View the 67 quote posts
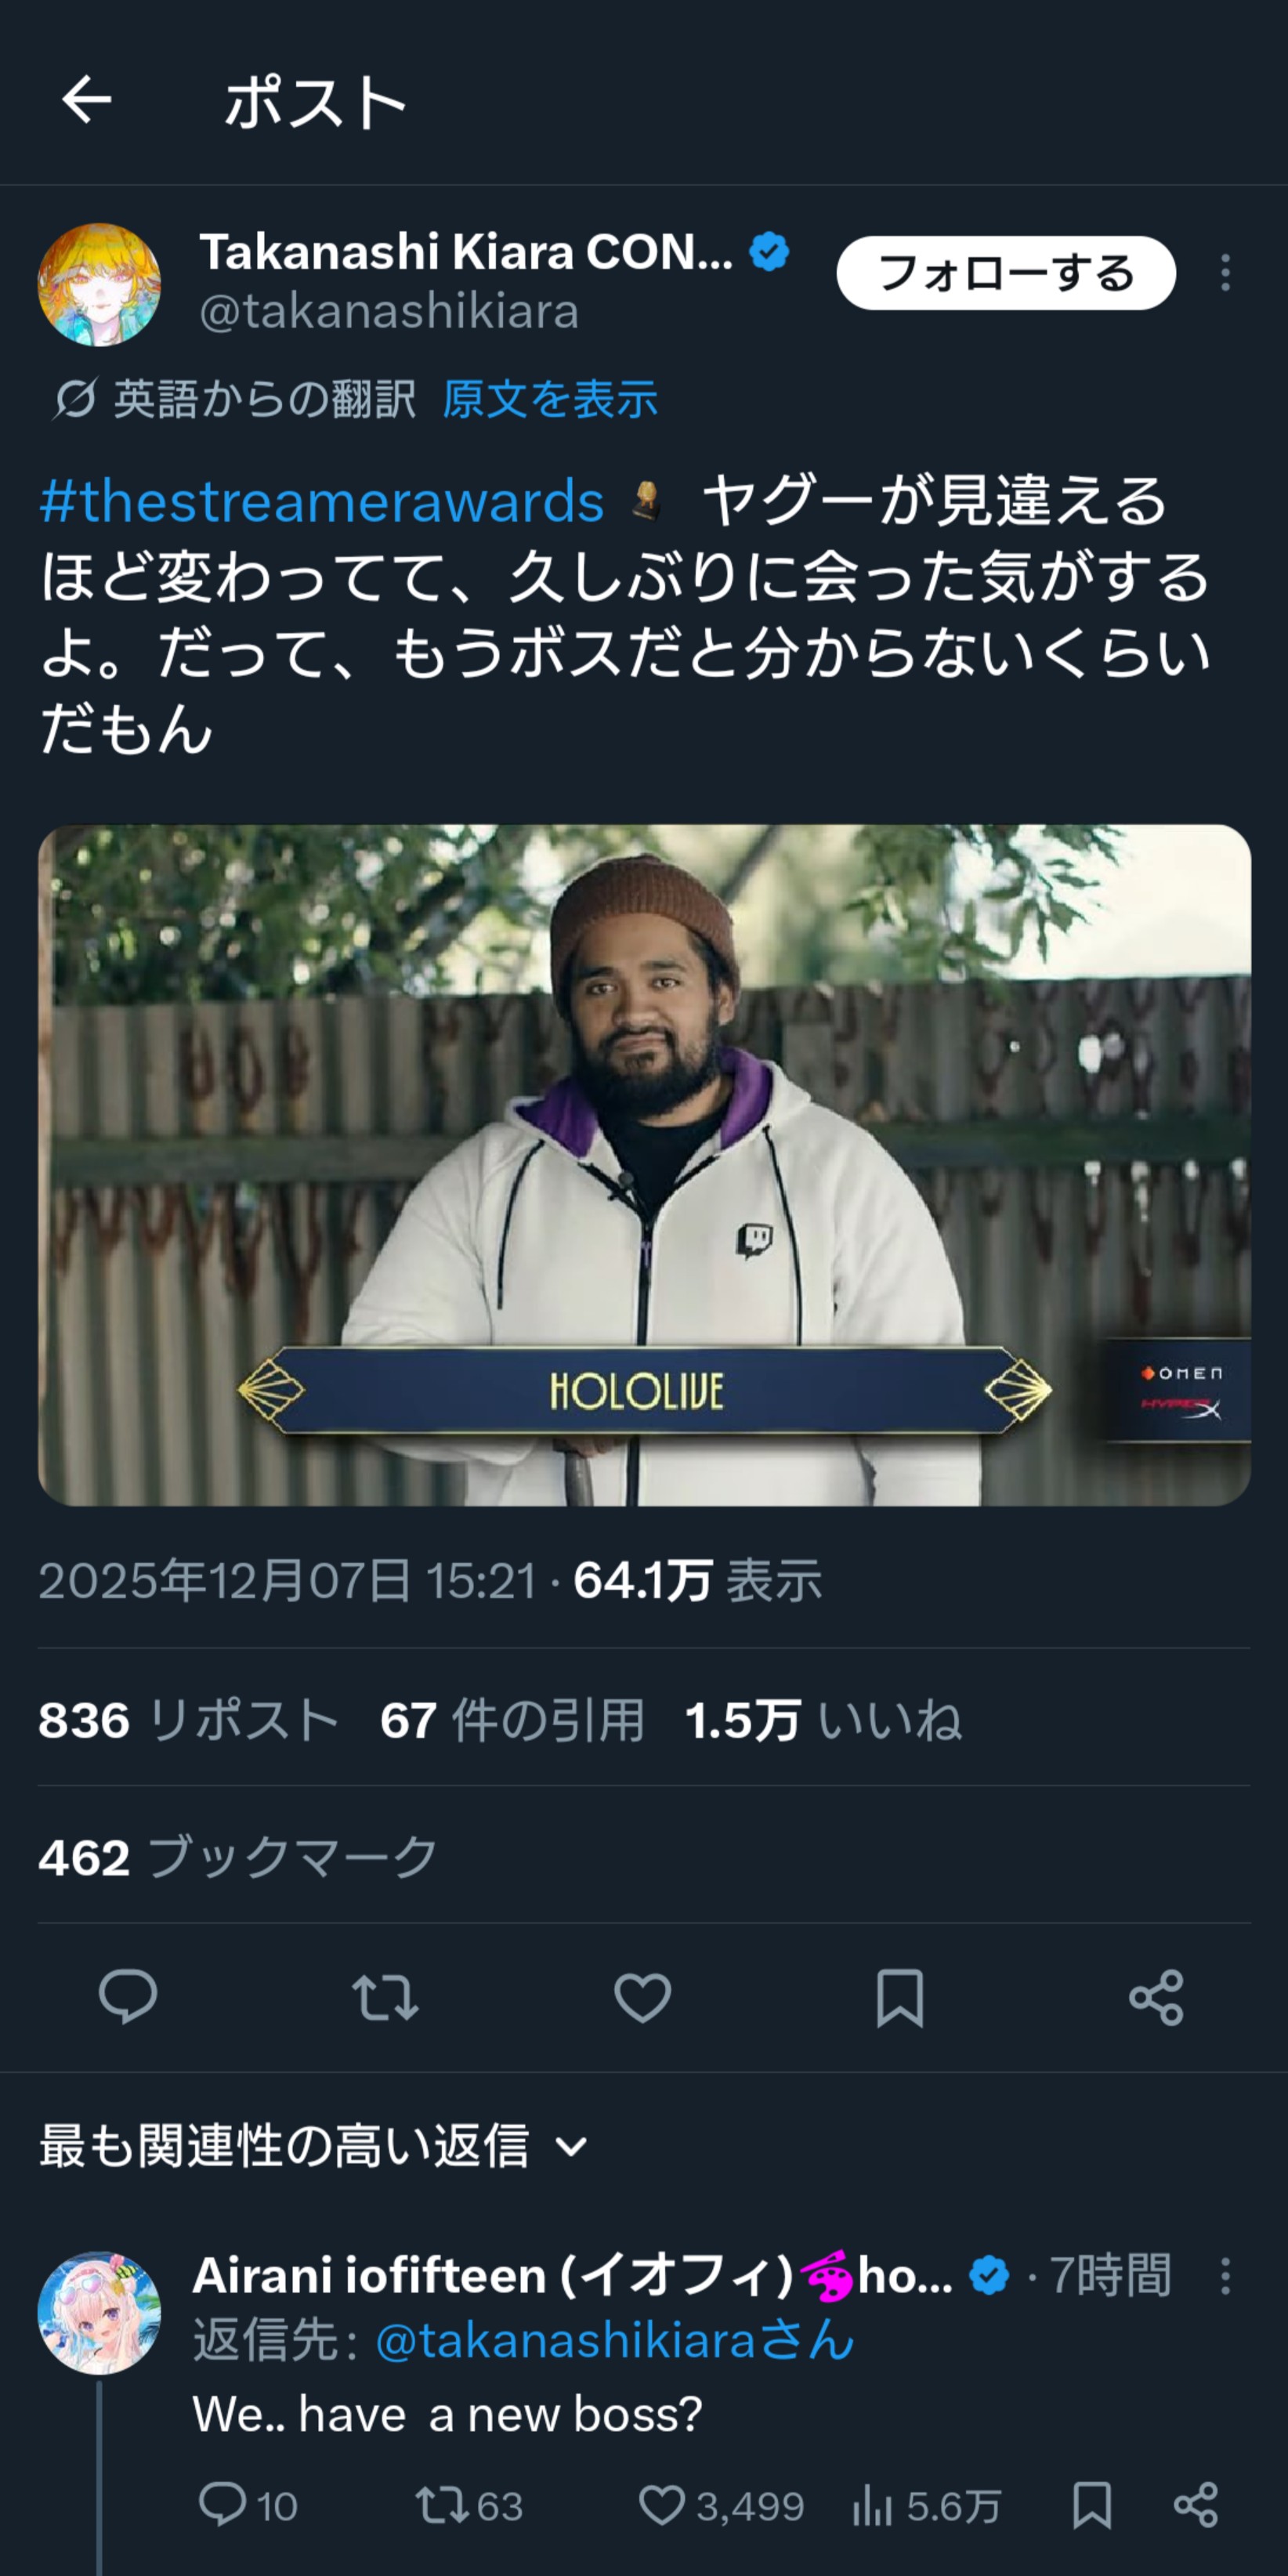Viewport: 1288px width, 2576px height. pyautogui.click(x=512, y=1720)
